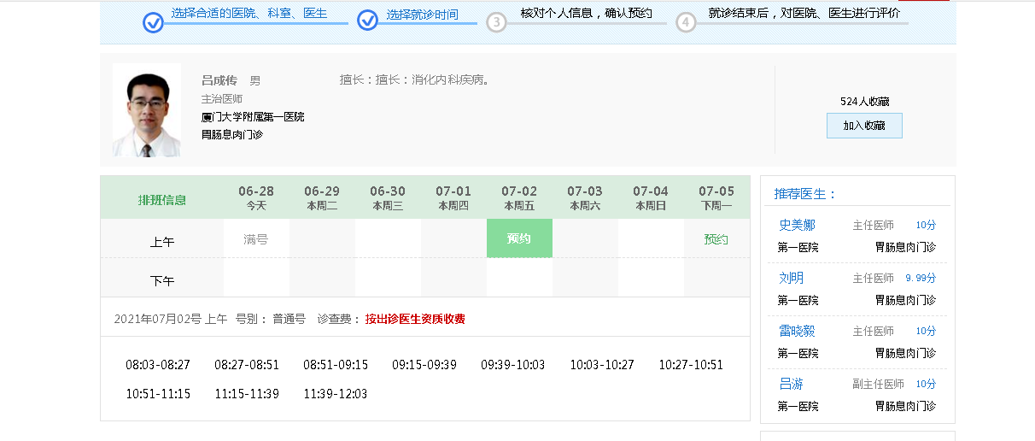Open recommended doctor 吕游's page
Screen dimensions: 1035x441
click(791, 384)
